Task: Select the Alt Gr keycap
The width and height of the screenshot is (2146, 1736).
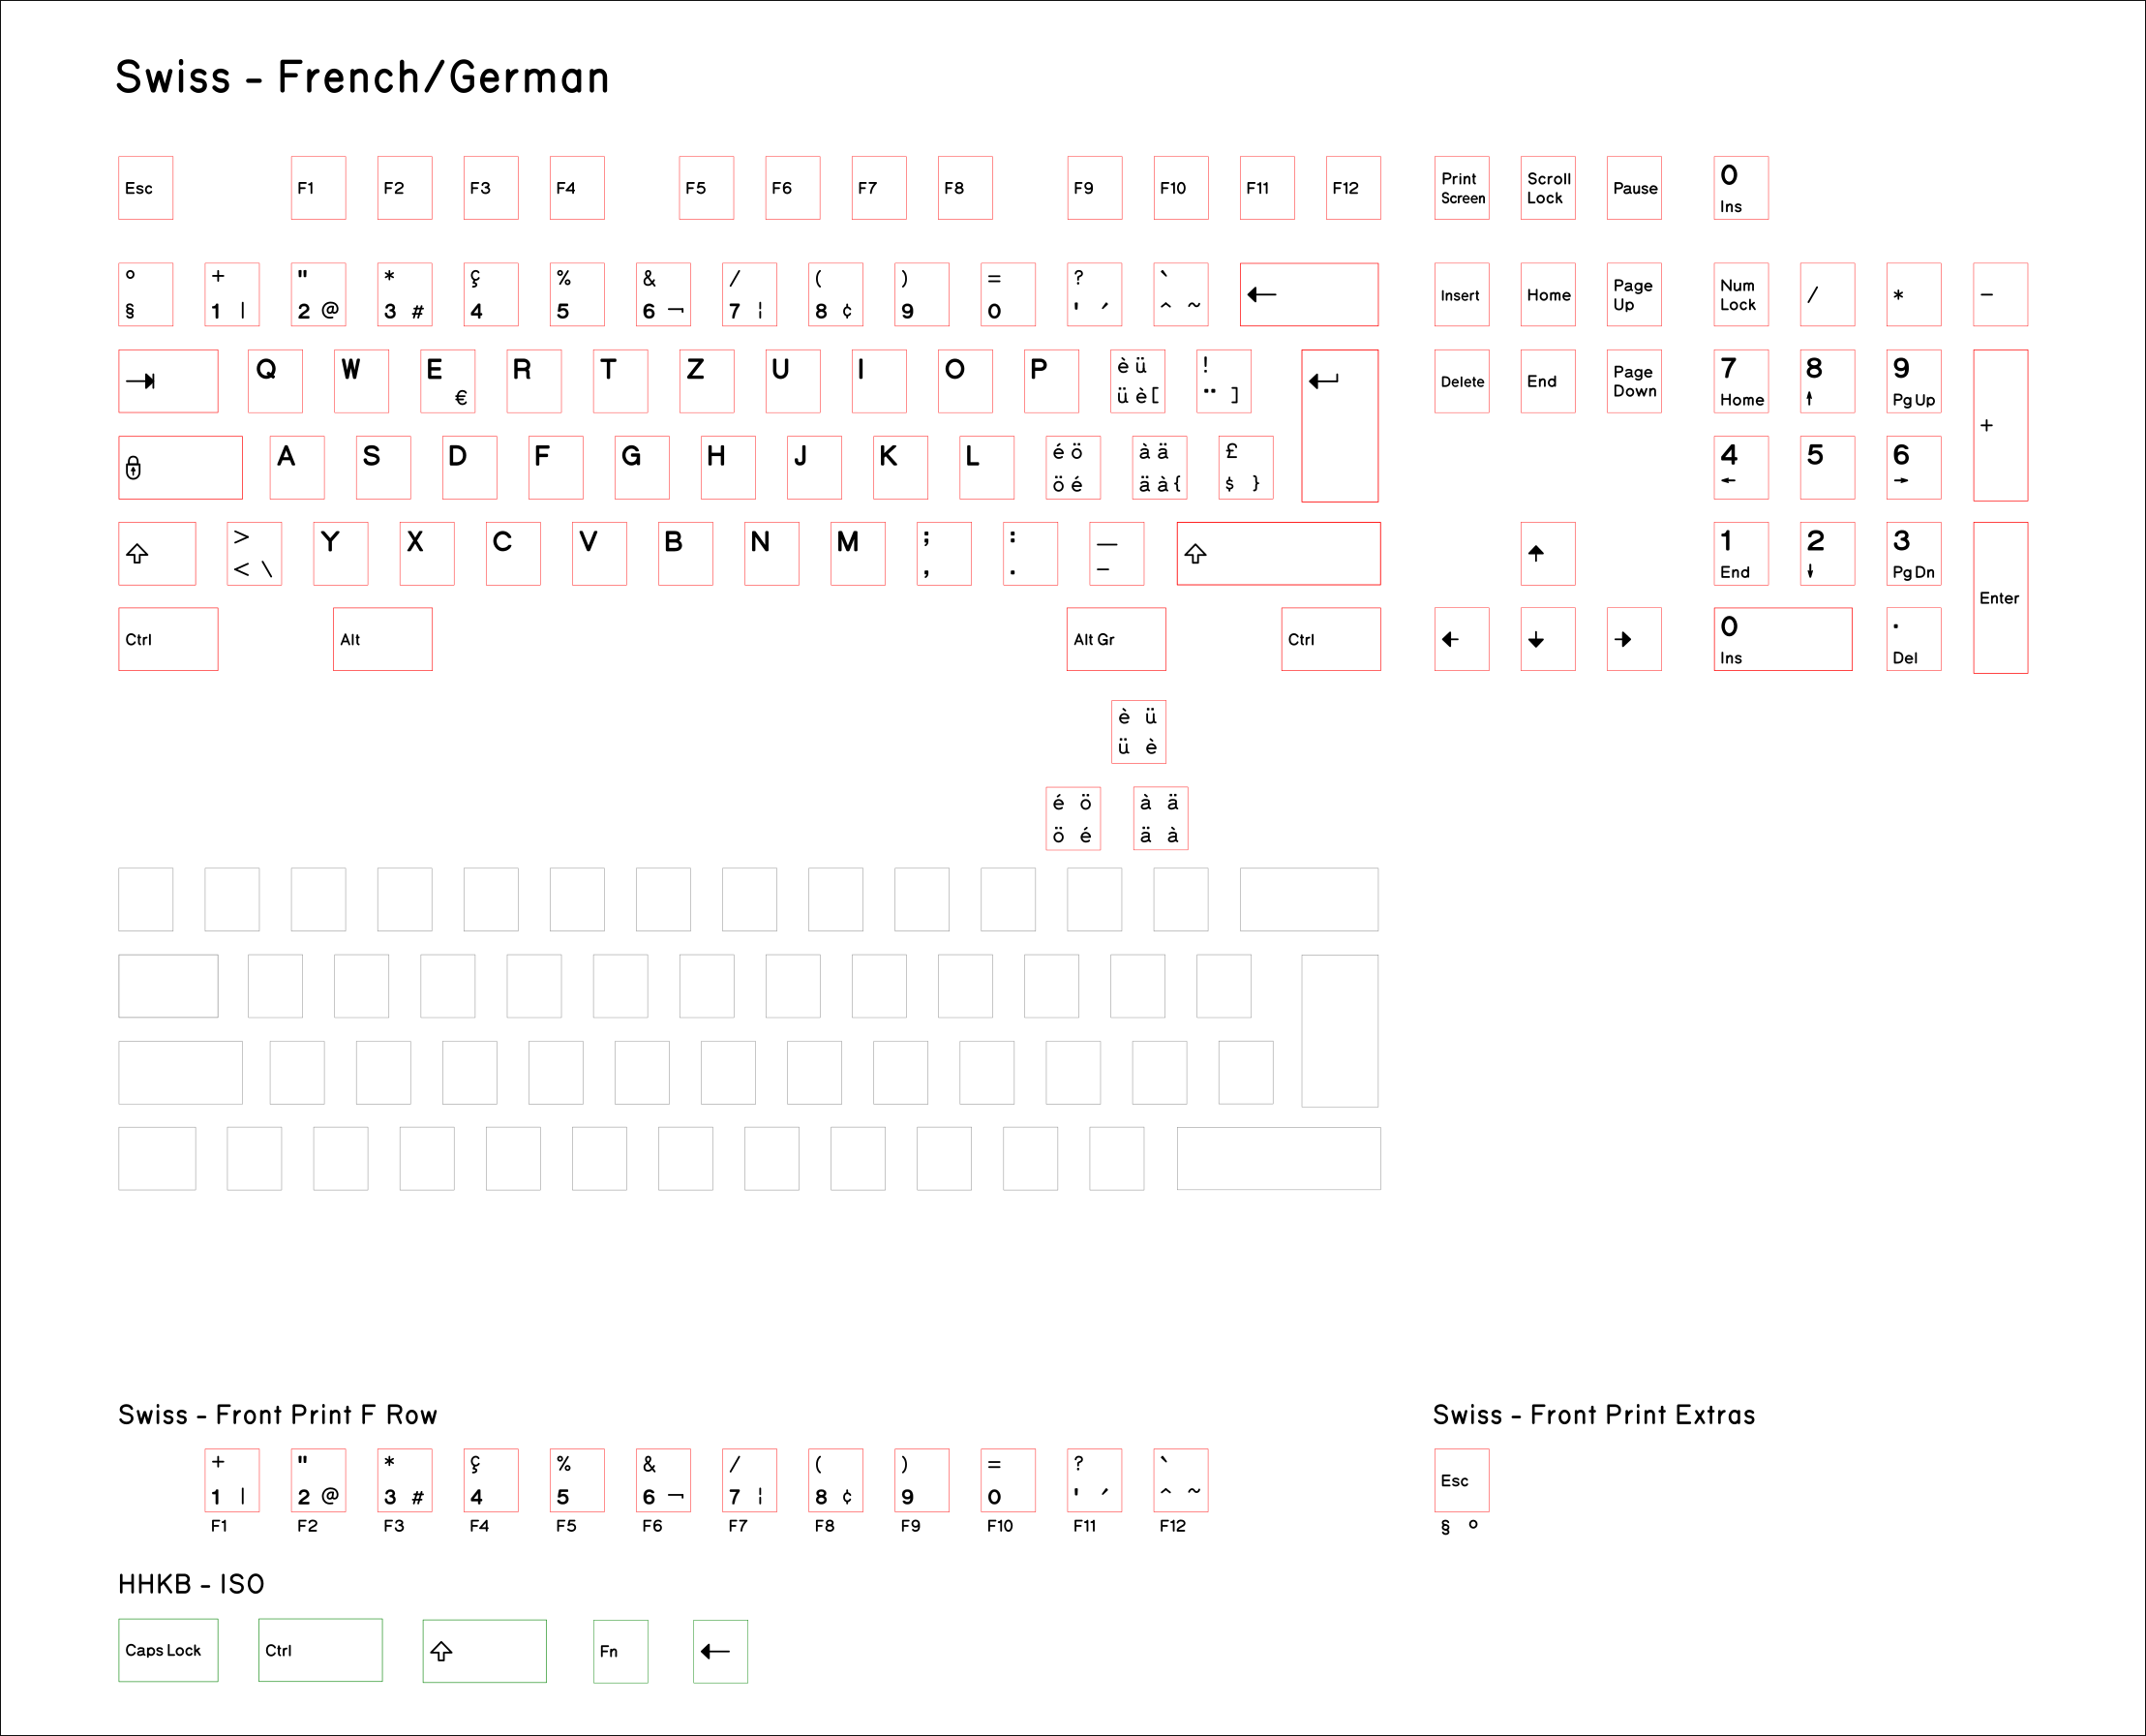Action: click(1115, 639)
